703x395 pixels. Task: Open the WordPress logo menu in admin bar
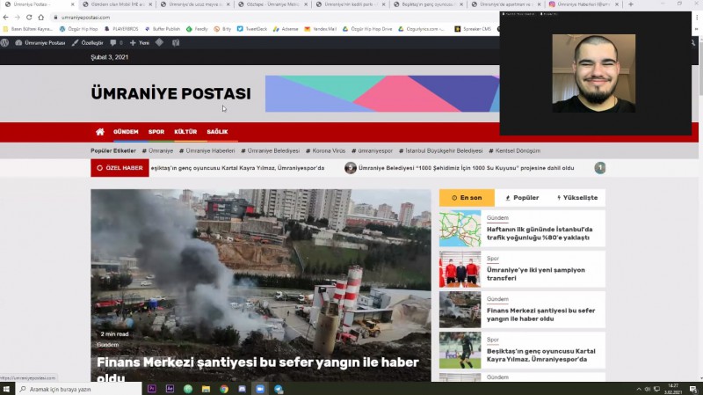[x=6, y=42]
